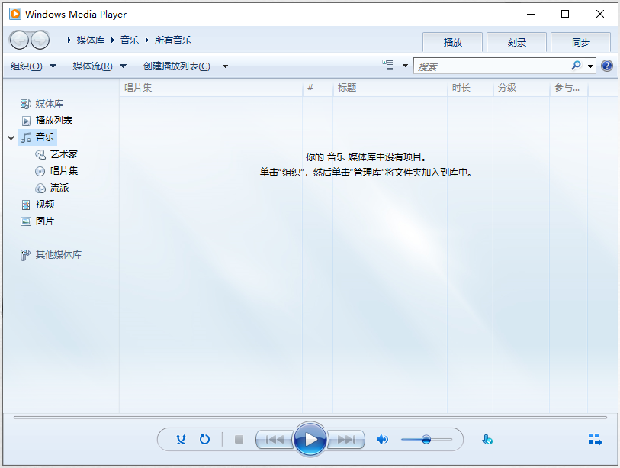Maximize the Windows Media Player window
The image size is (620, 468).
coord(565,14)
